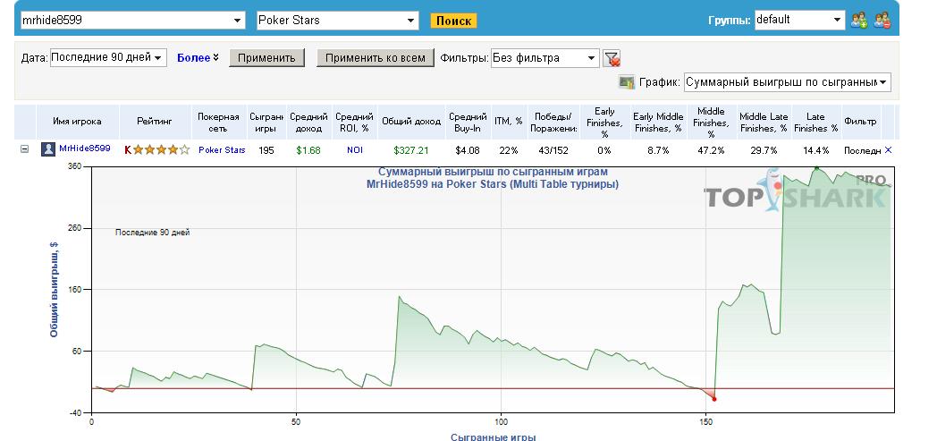This screenshot has height=441, width=937.
Task: Click the chart icon beside График
Action: [626, 82]
